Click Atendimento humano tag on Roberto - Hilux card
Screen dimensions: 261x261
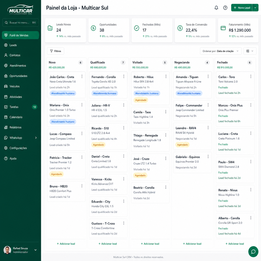pyautogui.click(x=147, y=93)
